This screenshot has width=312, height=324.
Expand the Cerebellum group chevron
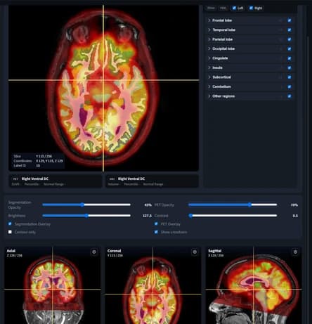coord(209,86)
